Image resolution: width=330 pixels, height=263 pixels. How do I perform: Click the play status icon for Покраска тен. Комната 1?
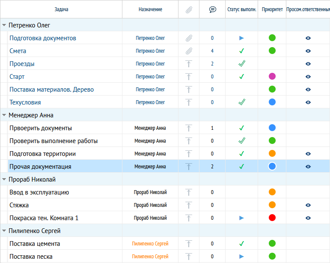coord(241,218)
